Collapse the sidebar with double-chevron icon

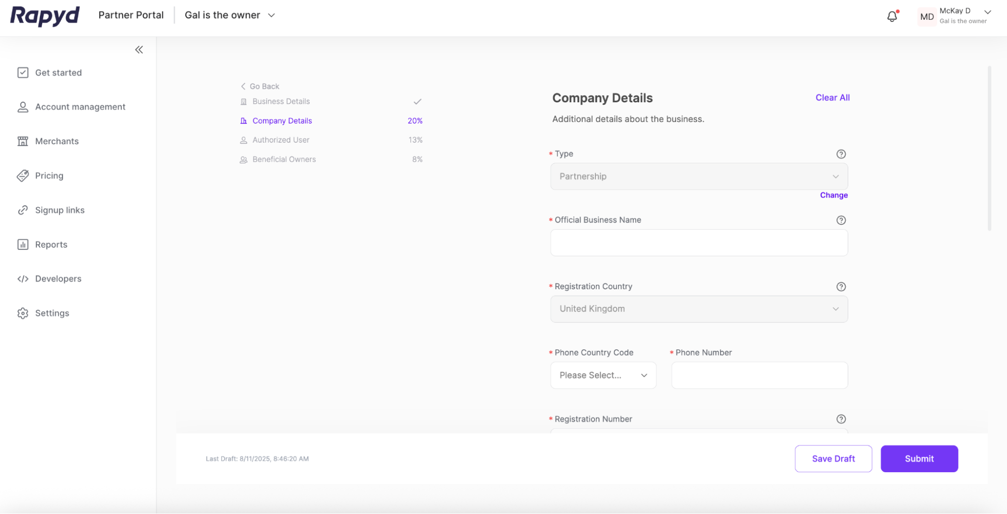tap(139, 50)
